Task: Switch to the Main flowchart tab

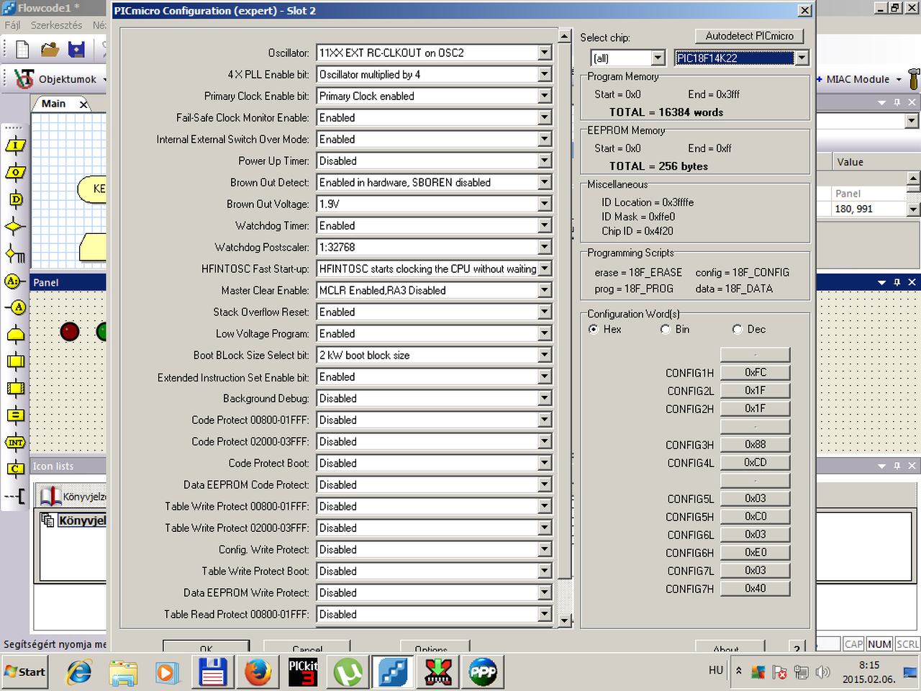Action: 53,104
